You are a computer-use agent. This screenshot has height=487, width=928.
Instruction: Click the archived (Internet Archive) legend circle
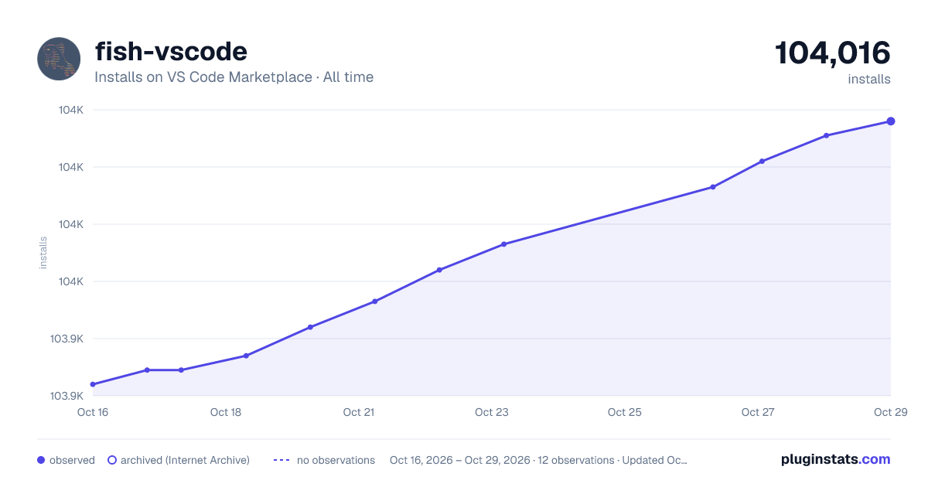(x=111, y=460)
